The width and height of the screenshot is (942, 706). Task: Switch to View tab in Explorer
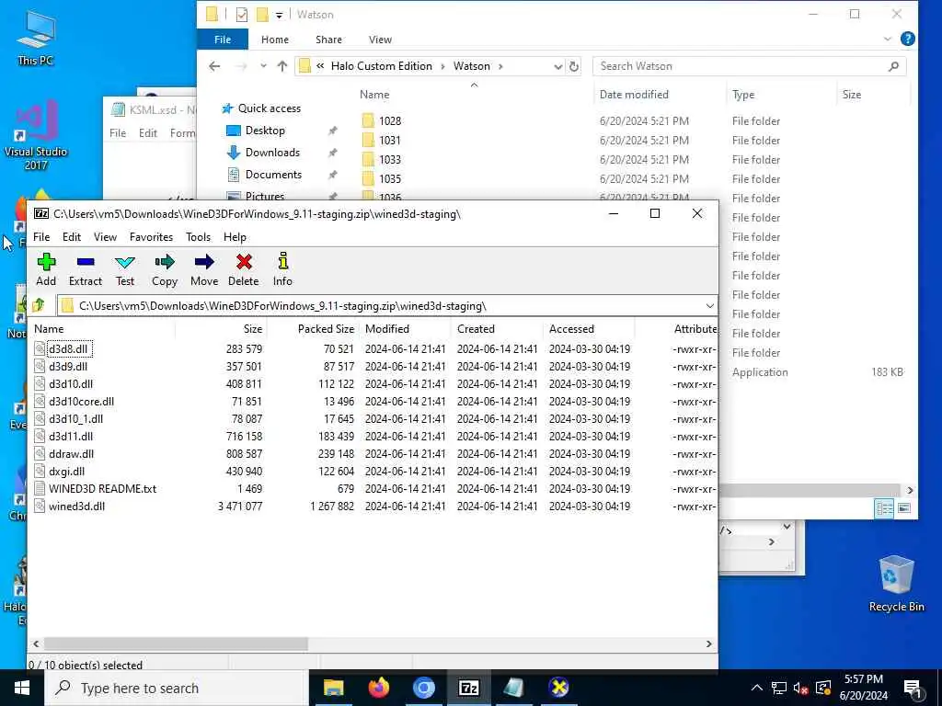[x=380, y=40]
